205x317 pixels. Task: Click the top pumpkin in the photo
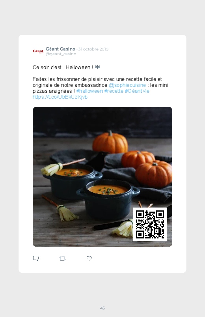(x=110, y=142)
